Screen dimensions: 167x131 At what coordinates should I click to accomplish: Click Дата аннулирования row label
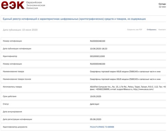(x=12, y=112)
